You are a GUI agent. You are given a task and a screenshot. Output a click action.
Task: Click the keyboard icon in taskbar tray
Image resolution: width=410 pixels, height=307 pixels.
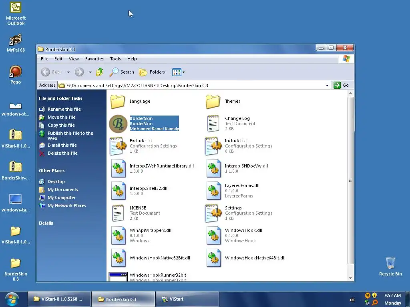pos(352,299)
